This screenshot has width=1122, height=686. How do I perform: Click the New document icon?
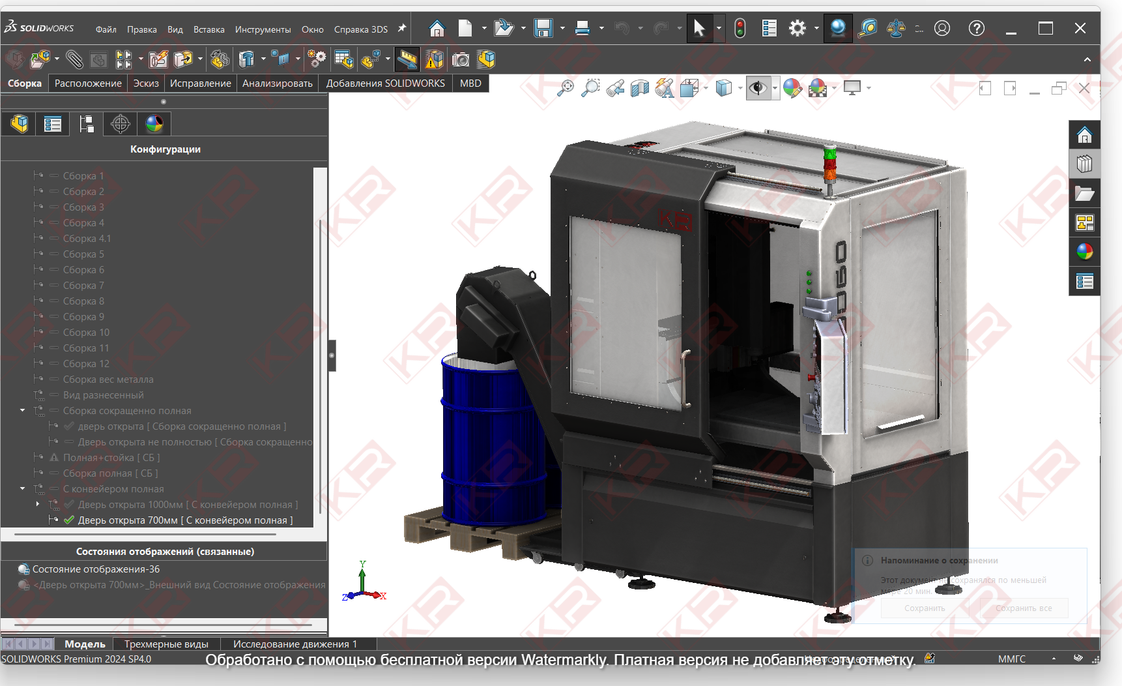(x=465, y=28)
